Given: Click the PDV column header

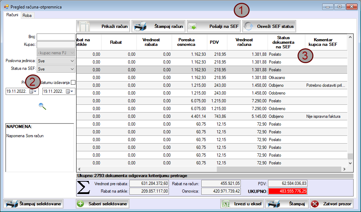Looking at the screenshot, I should 217,42.
